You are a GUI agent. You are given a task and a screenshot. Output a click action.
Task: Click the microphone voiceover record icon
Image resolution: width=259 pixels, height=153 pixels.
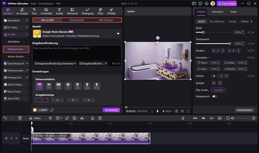pyautogui.click(x=183, y=118)
